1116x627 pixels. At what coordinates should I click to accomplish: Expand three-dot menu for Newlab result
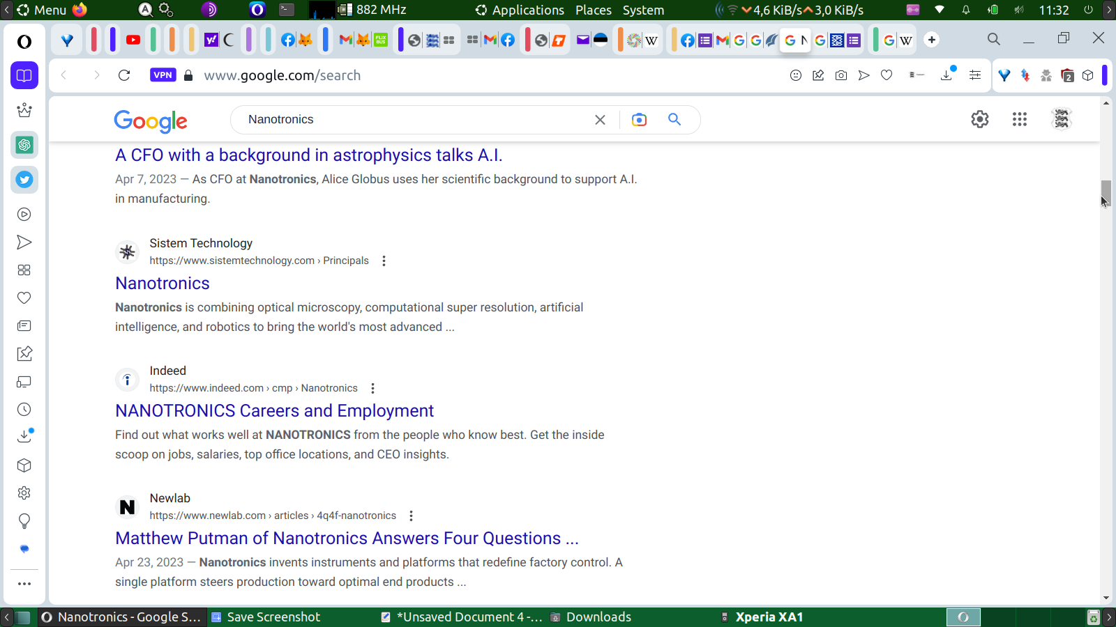tap(411, 516)
